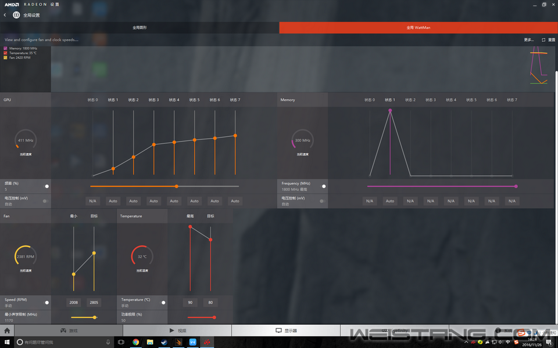Toggle the Memory histogram checkbox
The image size is (558, 348).
coord(6,49)
